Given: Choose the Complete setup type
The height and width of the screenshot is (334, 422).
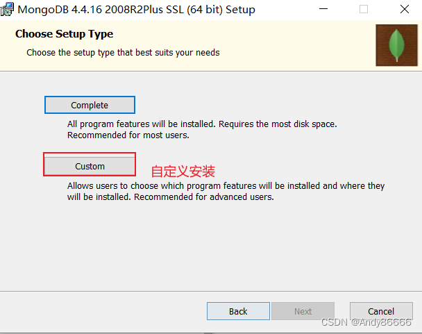Looking at the screenshot, I should point(90,105).
